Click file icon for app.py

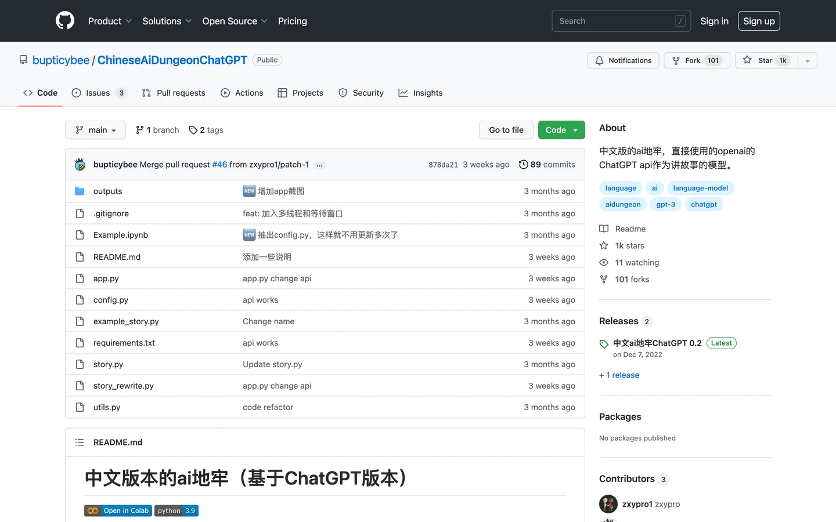[80, 278]
